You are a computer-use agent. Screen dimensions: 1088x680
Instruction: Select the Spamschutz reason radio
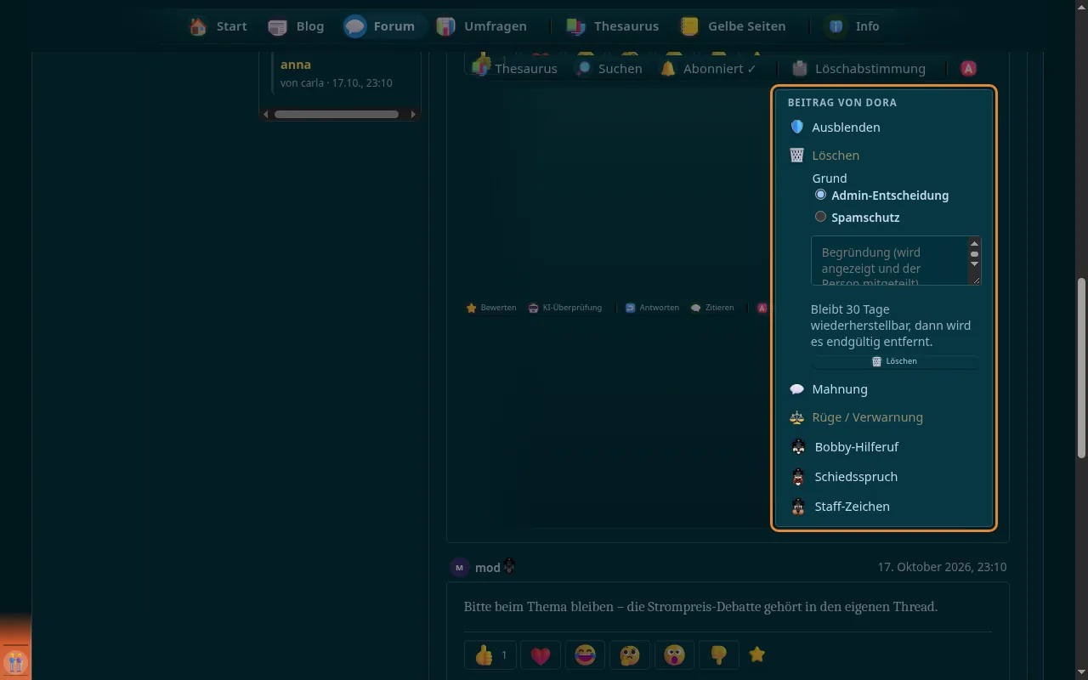coord(820,217)
